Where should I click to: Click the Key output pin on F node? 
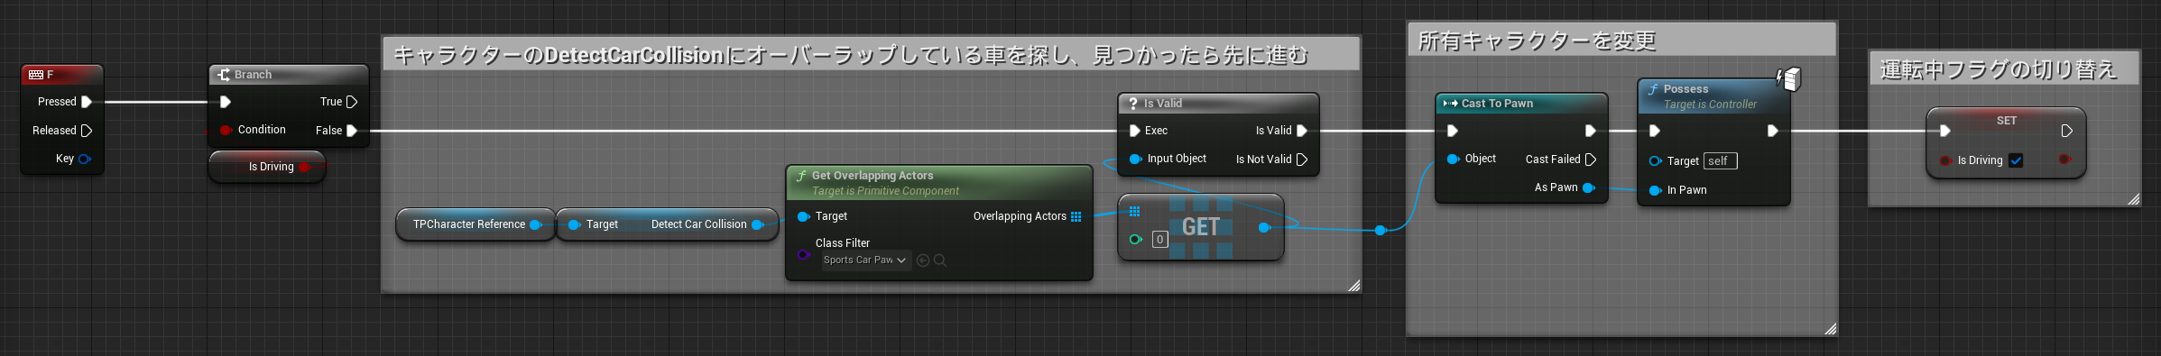(85, 159)
